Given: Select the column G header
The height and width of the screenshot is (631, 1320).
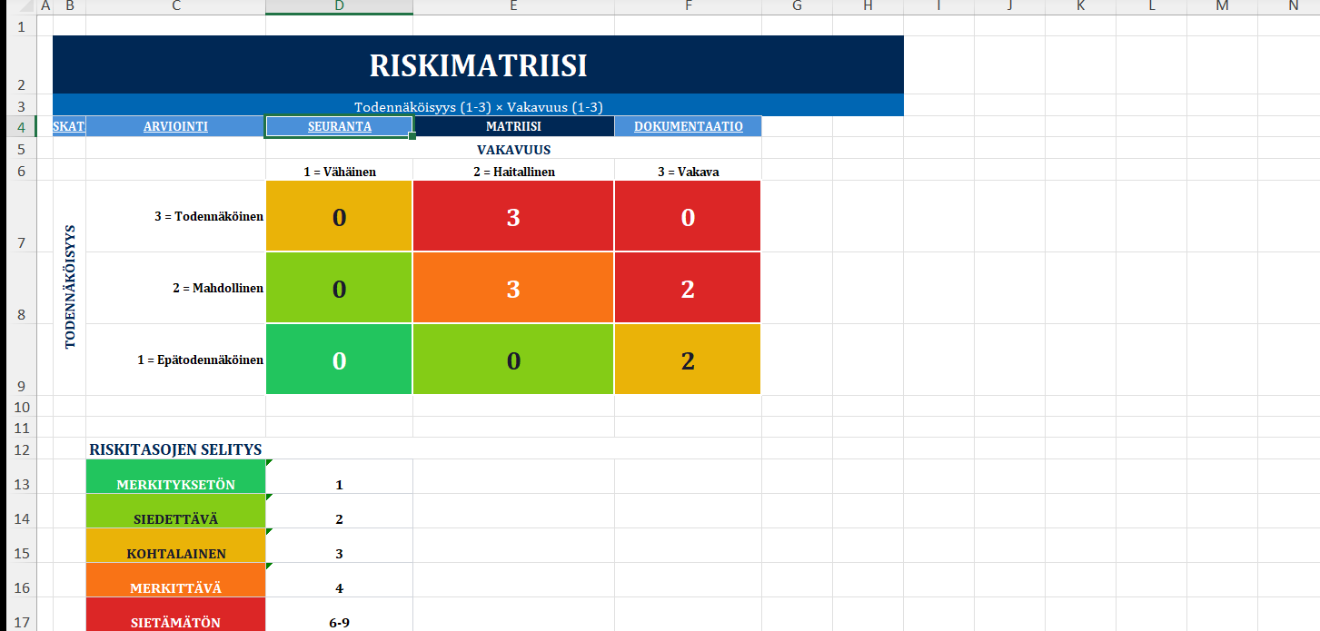Looking at the screenshot, I should point(797,7).
